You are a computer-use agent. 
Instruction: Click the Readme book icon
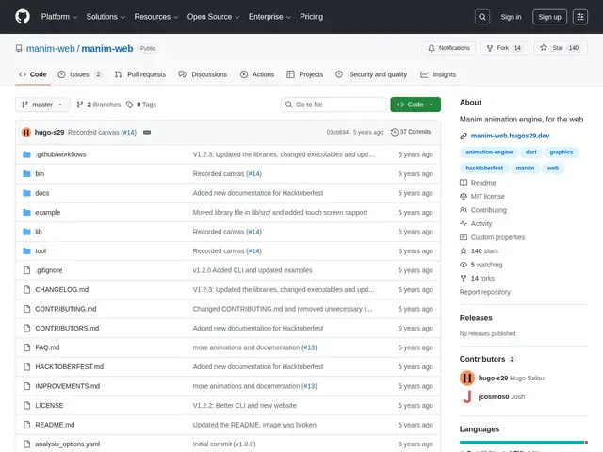(x=464, y=183)
